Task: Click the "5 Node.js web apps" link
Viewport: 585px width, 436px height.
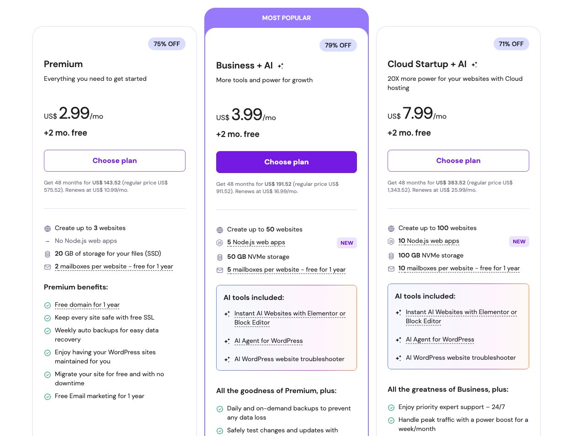Action: pos(256,242)
